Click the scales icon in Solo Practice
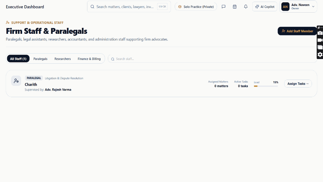 180,7
